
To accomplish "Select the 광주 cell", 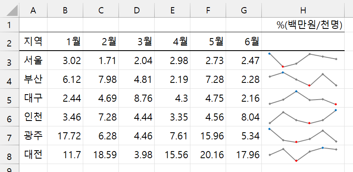I will tap(33, 136).
